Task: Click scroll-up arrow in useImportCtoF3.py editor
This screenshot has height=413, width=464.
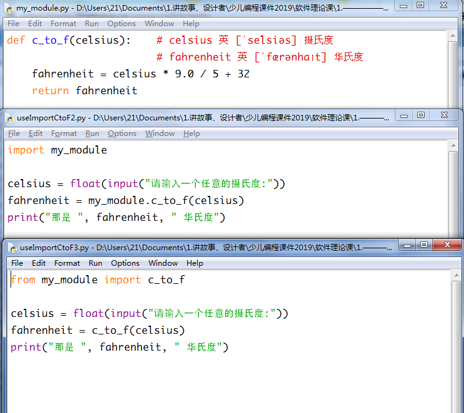Action: pyautogui.click(x=456, y=275)
